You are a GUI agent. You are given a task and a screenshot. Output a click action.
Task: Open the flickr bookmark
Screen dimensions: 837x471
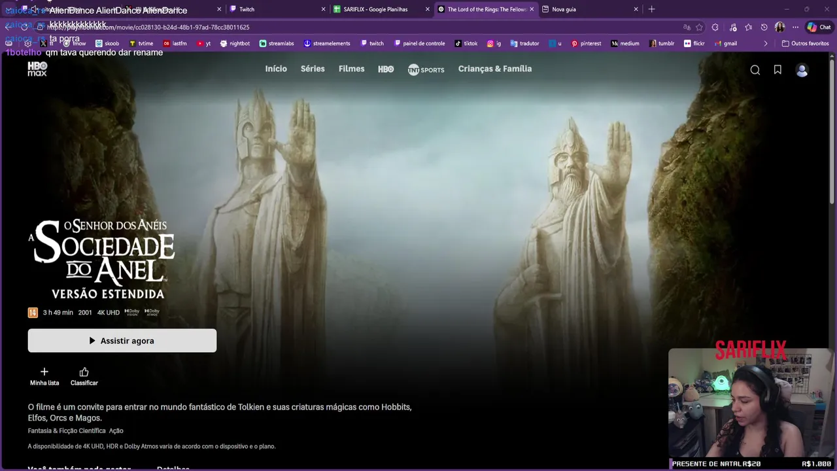tap(694, 44)
